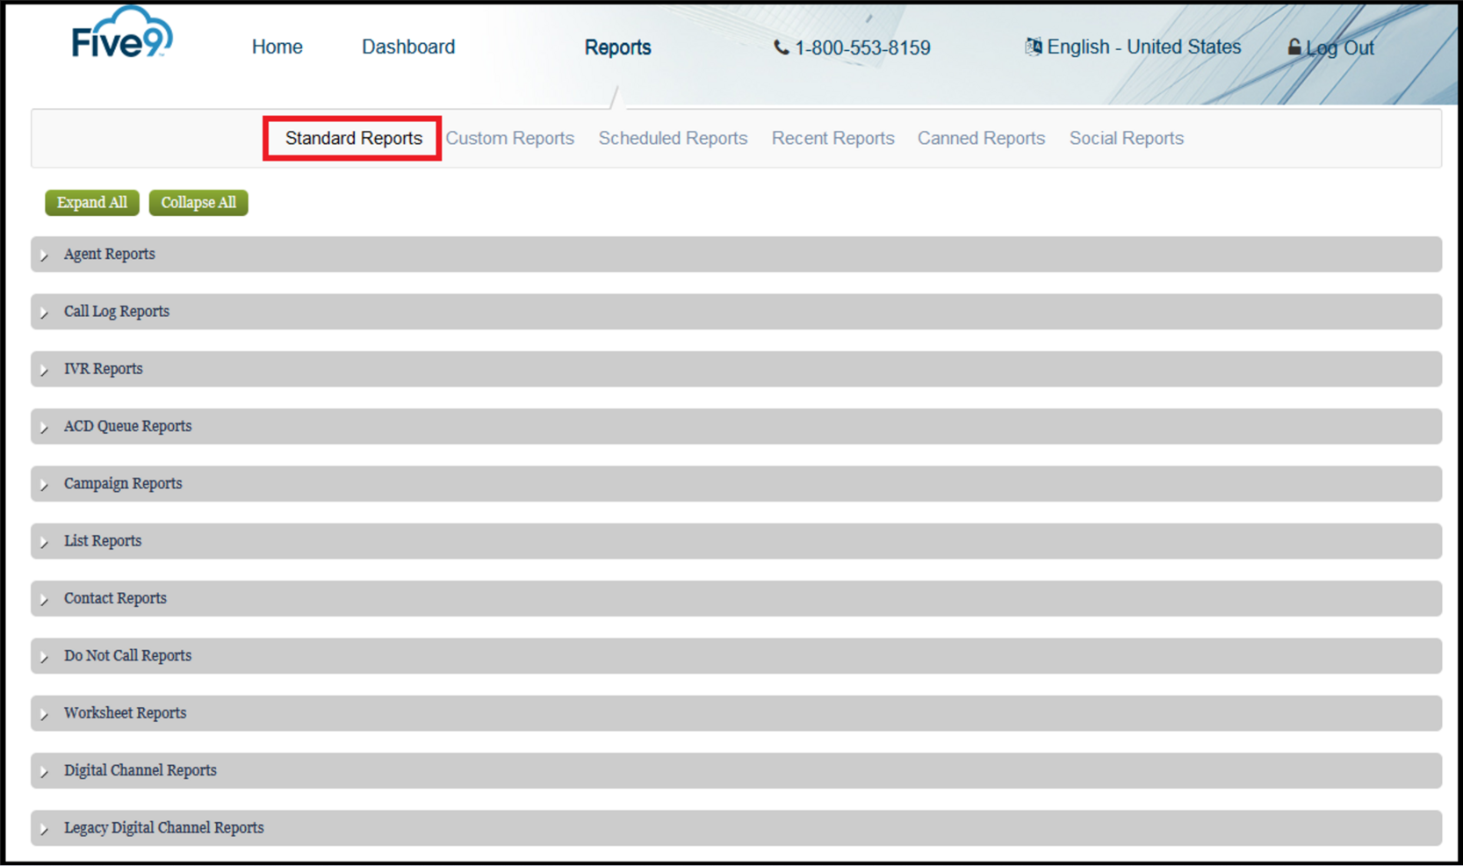1463x866 pixels.
Task: Switch to the Custom Reports tab
Action: point(509,138)
